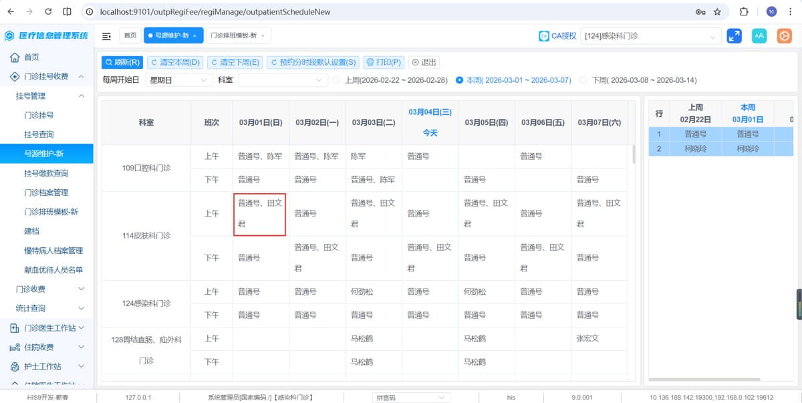Click the 首页 house icon in sidebar
802x403 pixels.
[x=14, y=57]
